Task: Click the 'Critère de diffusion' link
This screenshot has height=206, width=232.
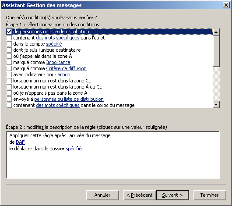Action: (x=66, y=68)
